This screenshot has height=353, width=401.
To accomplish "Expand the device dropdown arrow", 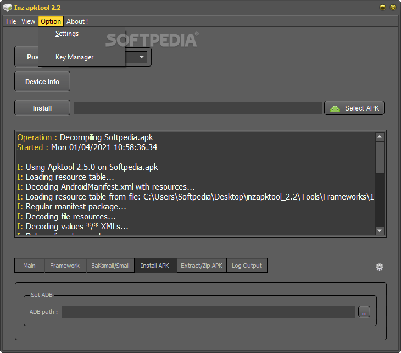I will (x=141, y=57).
